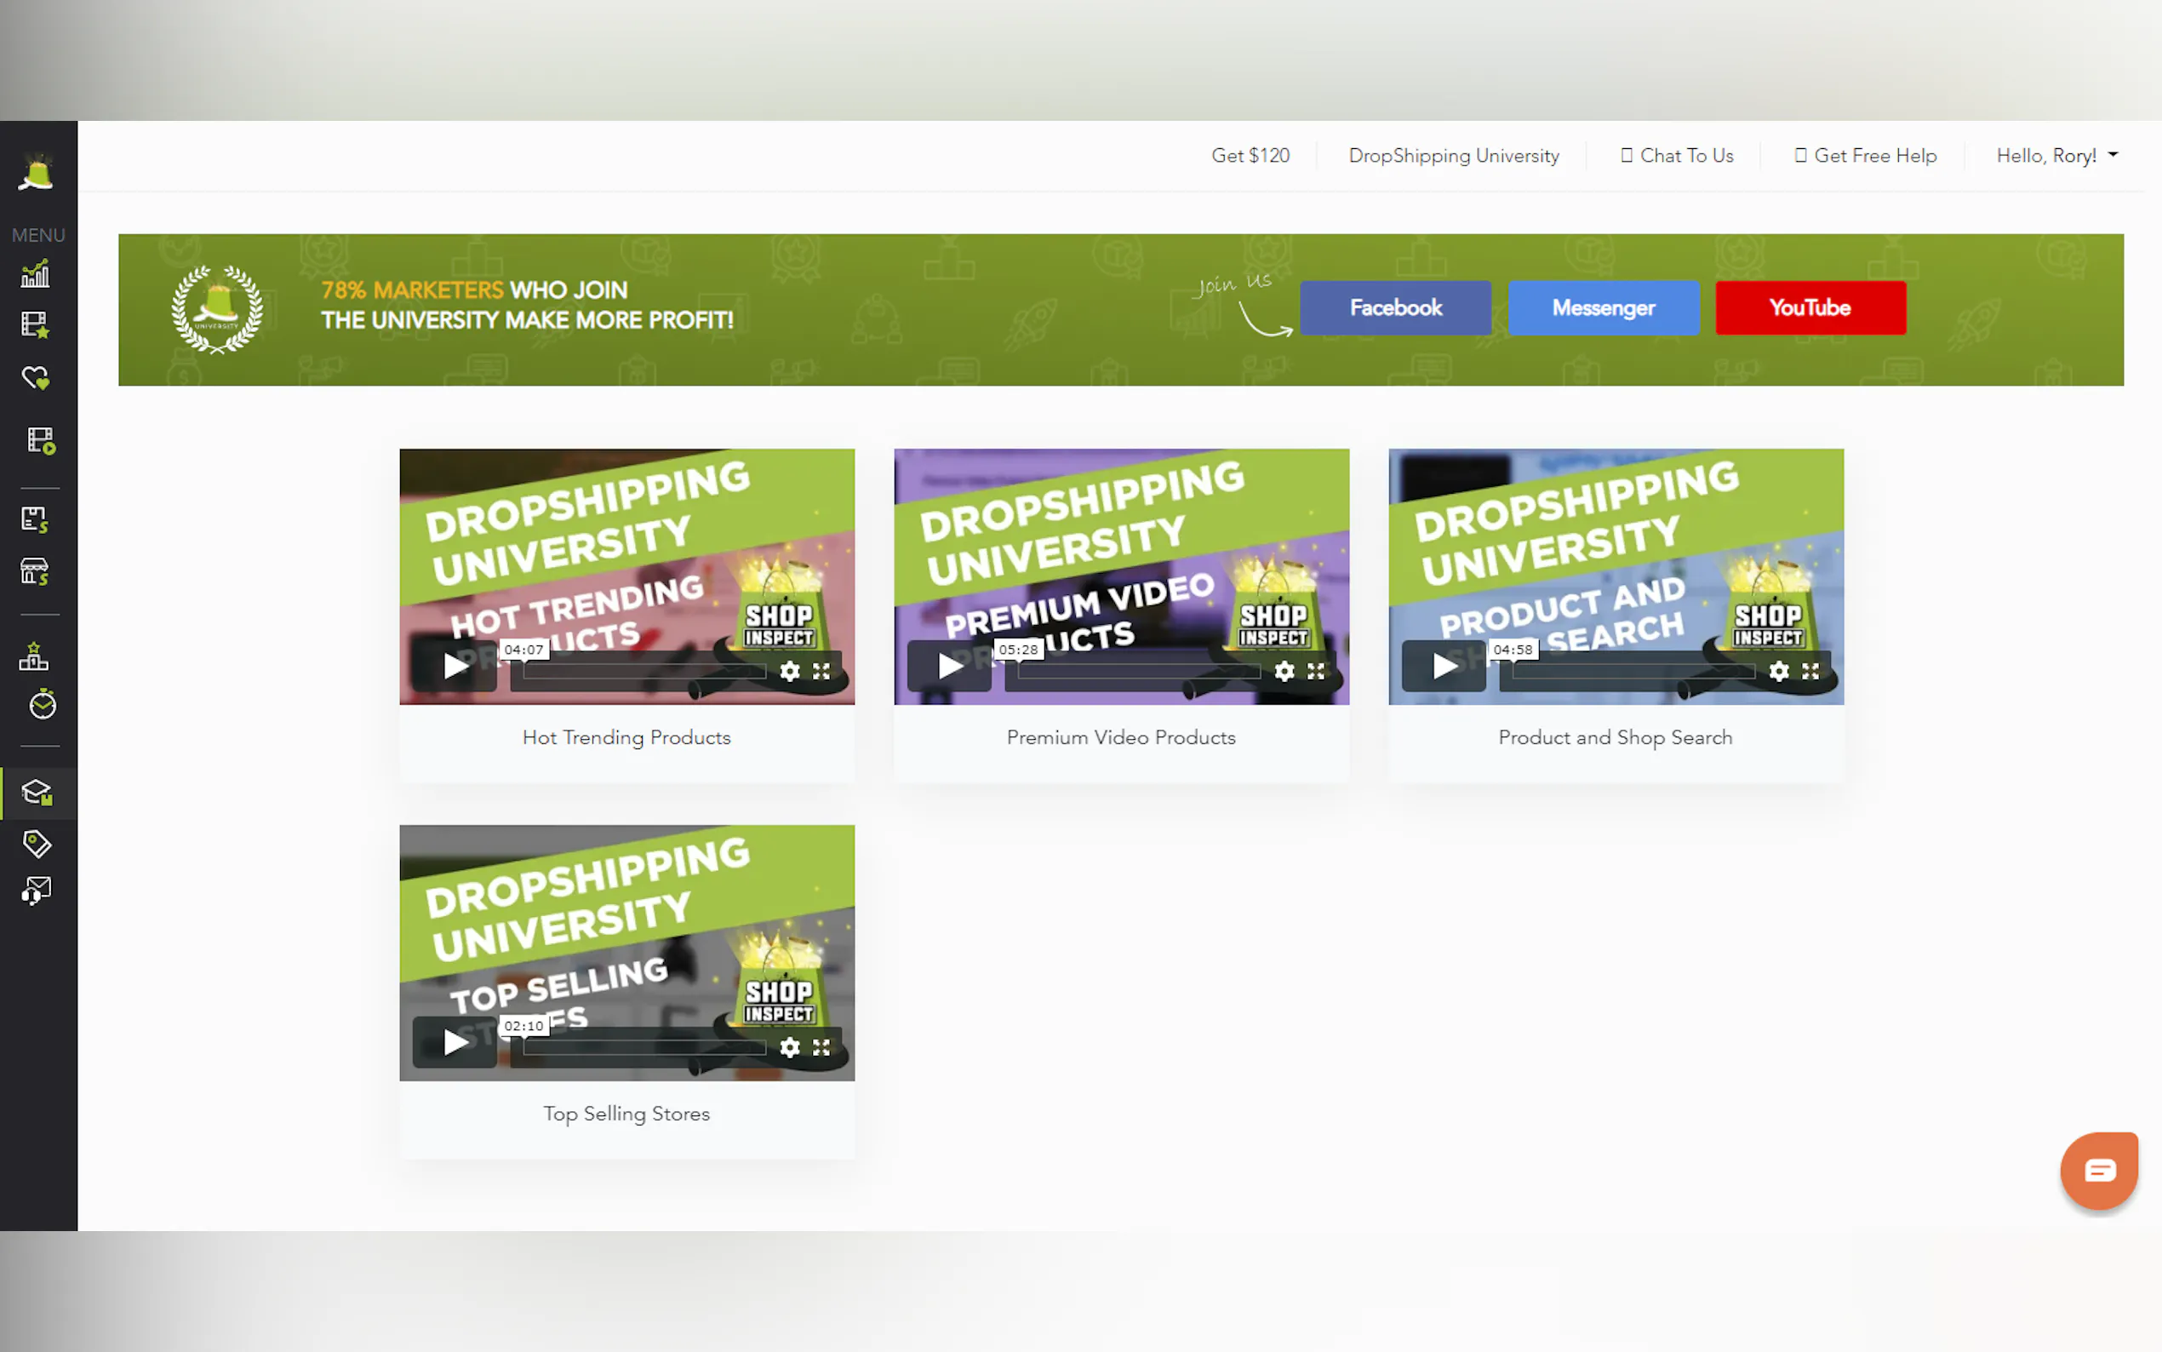
Task: Play the Product and Shop Search video
Action: point(1444,666)
